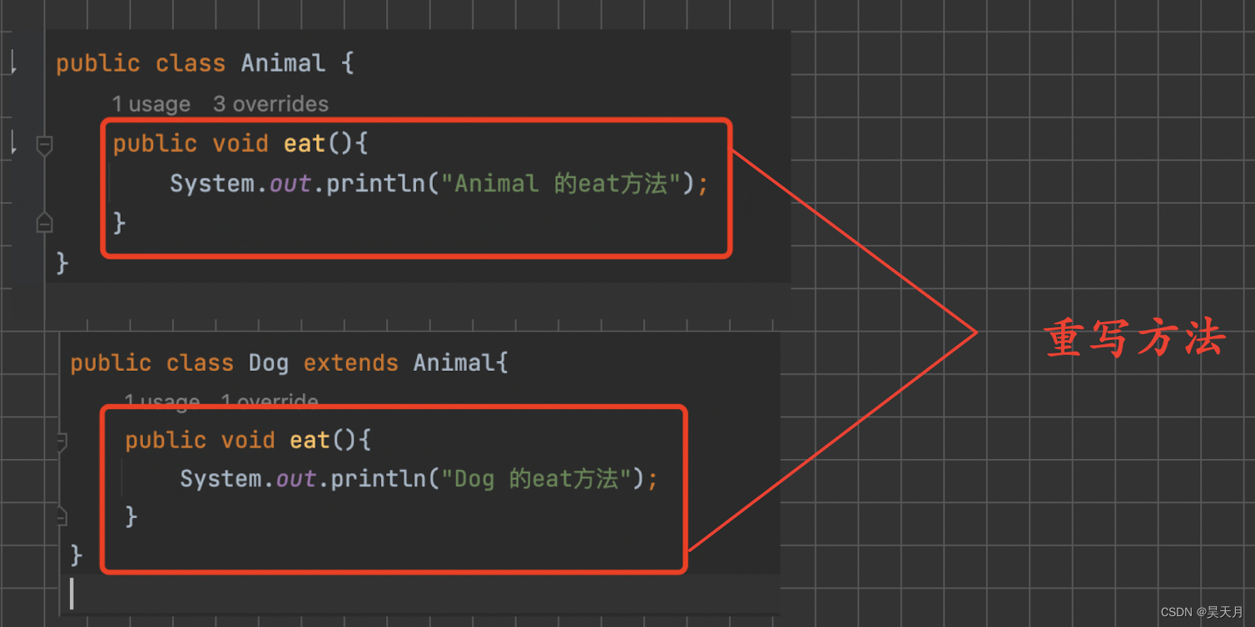Click 'println' call in Animal eat method
Viewport: 1255px width, 627px height.
375,183
